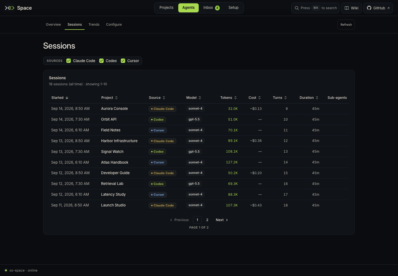Switch to the Overview tab

pos(53,25)
